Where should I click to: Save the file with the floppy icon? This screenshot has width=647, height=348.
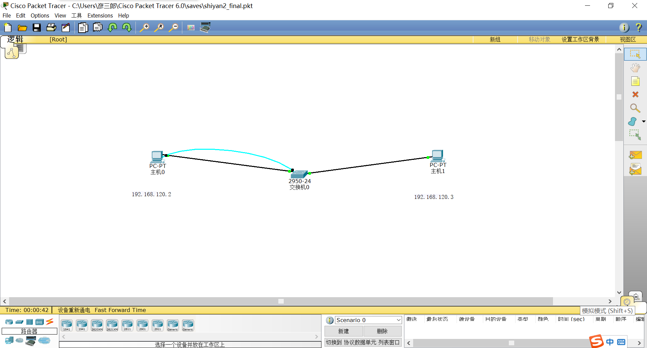(x=37, y=28)
